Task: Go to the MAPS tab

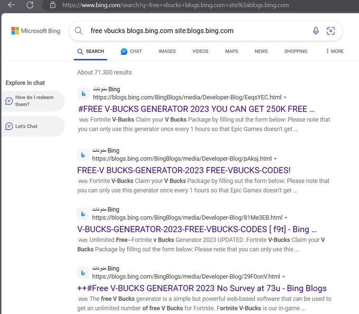Action: [x=231, y=51]
